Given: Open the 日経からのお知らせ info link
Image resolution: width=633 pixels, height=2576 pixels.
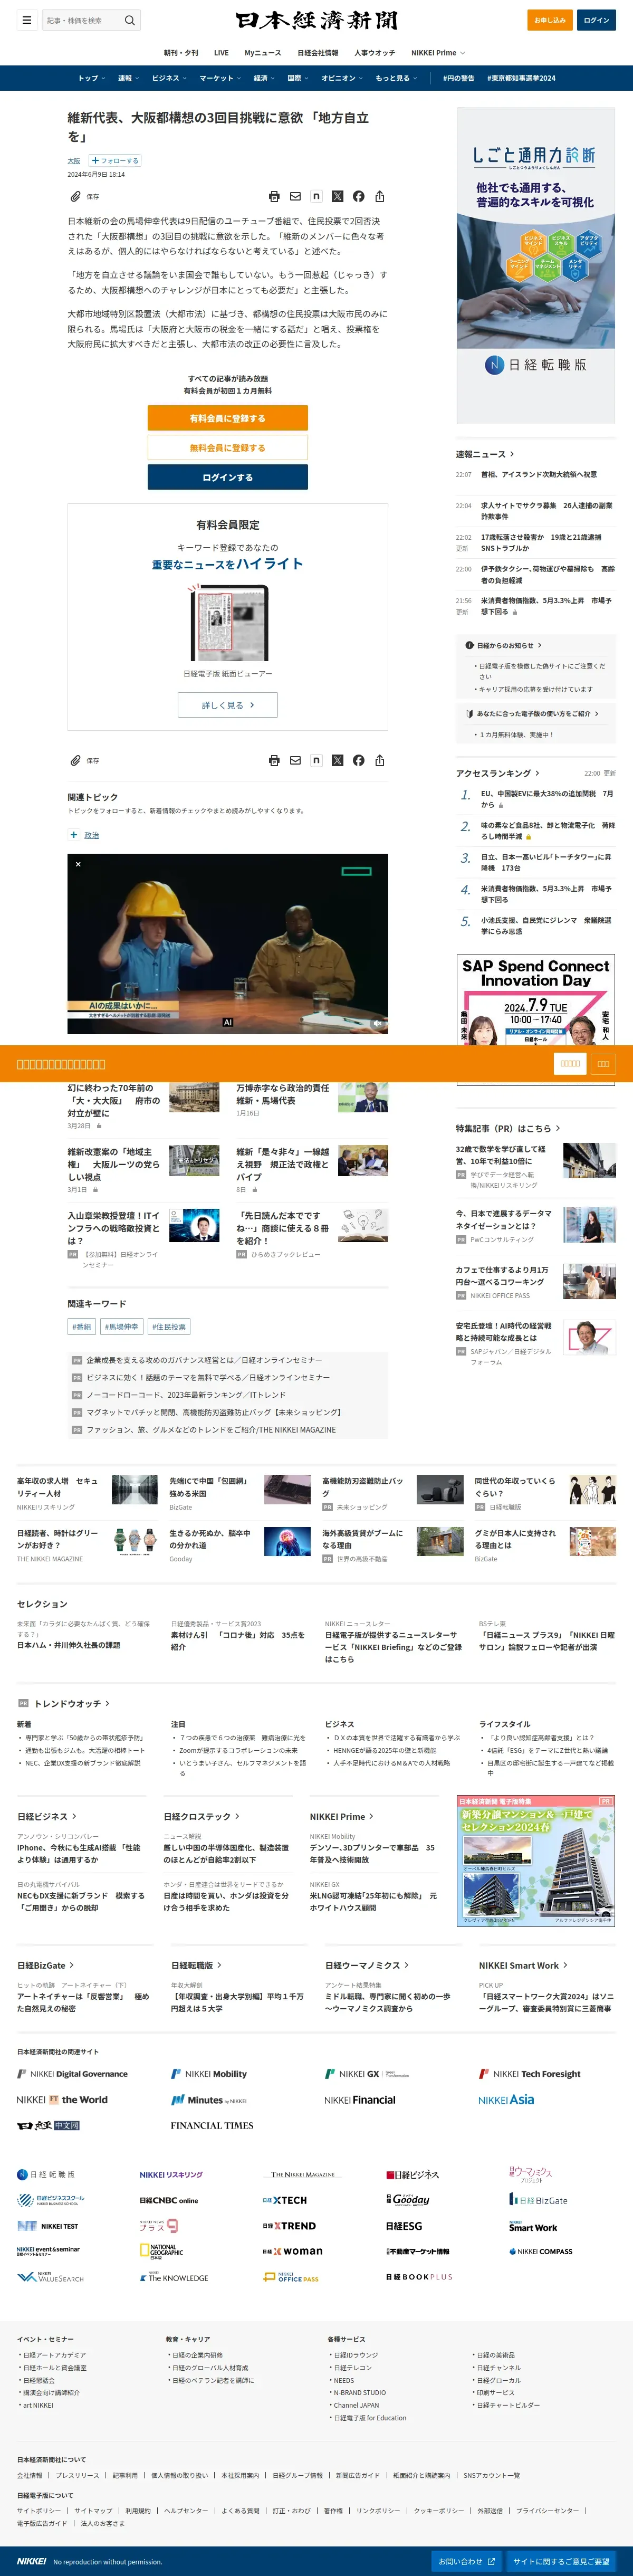Looking at the screenshot, I should 504,646.
